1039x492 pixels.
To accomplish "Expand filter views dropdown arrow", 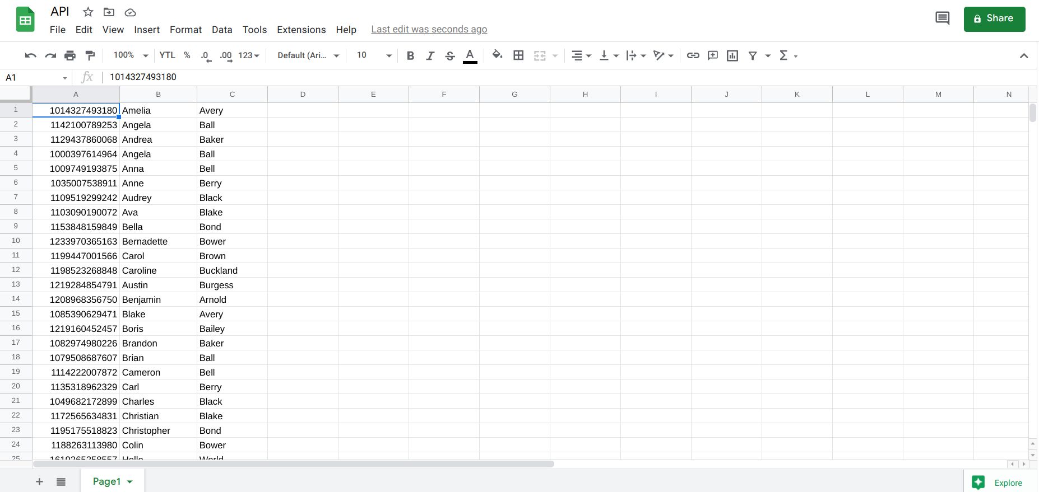I will coord(768,56).
